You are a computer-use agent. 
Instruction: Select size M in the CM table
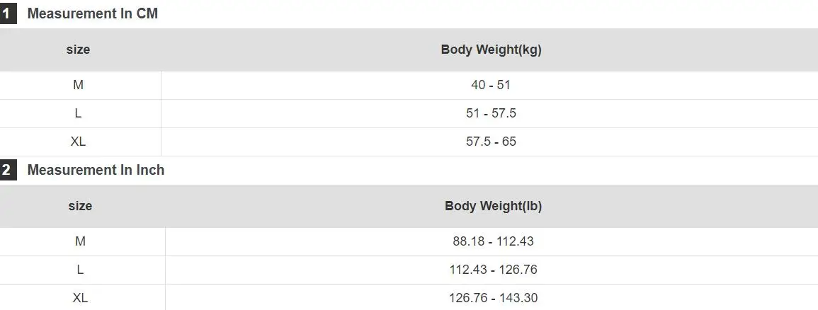(78, 85)
